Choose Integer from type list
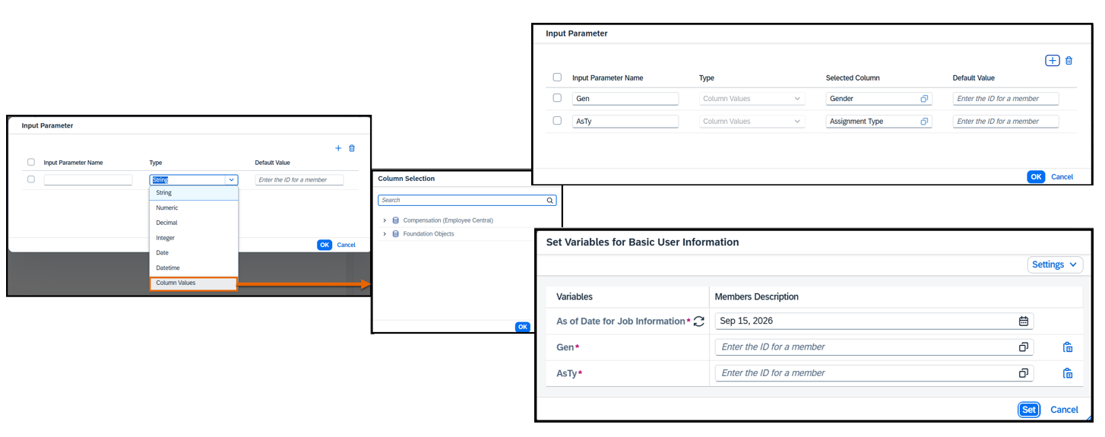This screenshot has height=437, width=1105. [x=194, y=238]
